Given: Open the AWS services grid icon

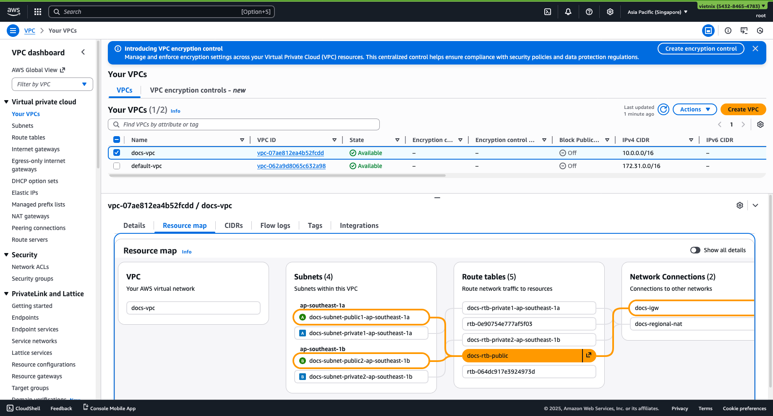Looking at the screenshot, I should click(x=38, y=12).
